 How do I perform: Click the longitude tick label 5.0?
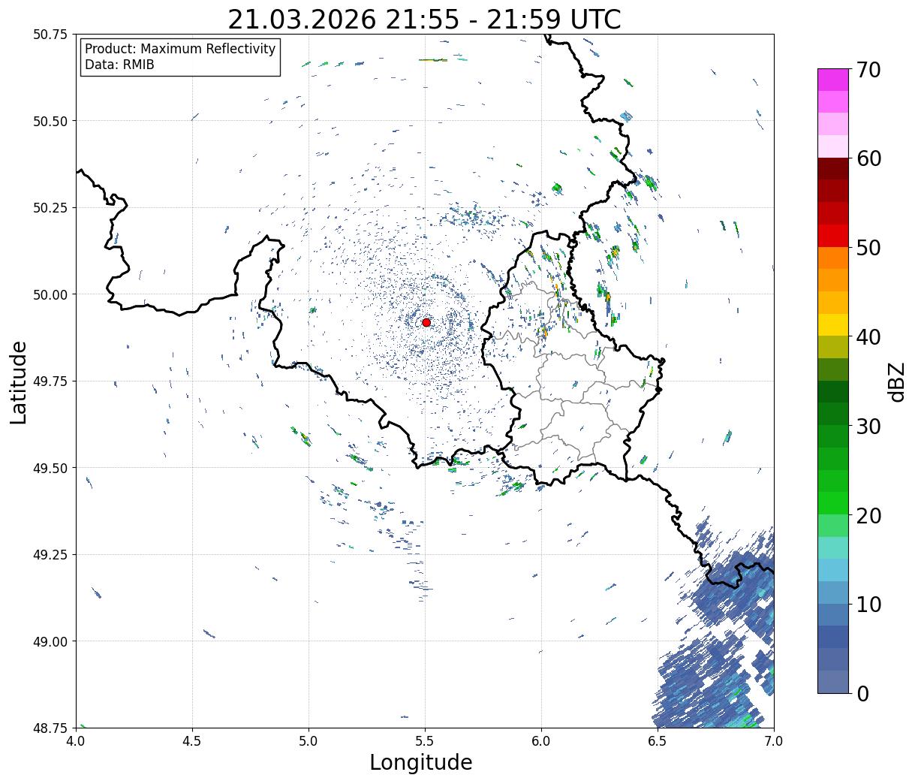[309, 741]
